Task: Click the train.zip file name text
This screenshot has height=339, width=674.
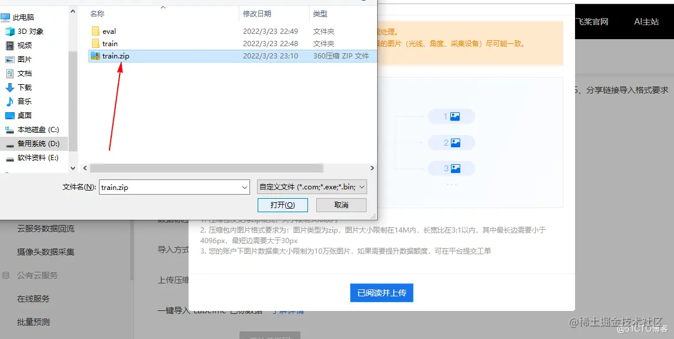Action: pyautogui.click(x=115, y=56)
